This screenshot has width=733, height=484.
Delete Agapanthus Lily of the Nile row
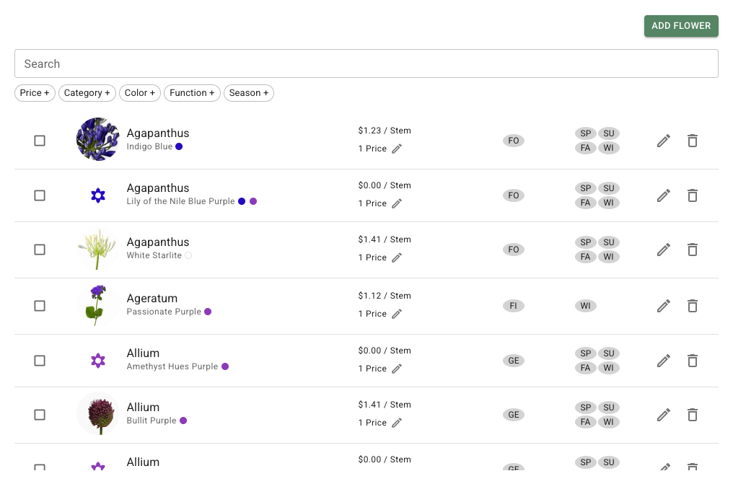693,195
